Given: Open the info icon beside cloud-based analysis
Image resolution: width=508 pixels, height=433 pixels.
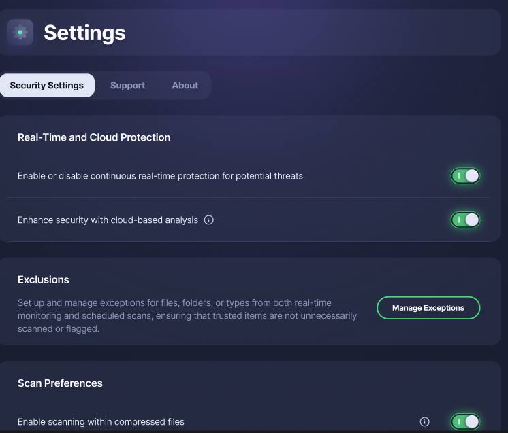Looking at the screenshot, I should pyautogui.click(x=208, y=220).
